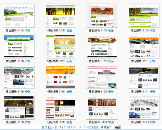162x130 pixels.
Task: Choose 安装 beside template 3094
Action: pyautogui.click(x=111, y=122)
